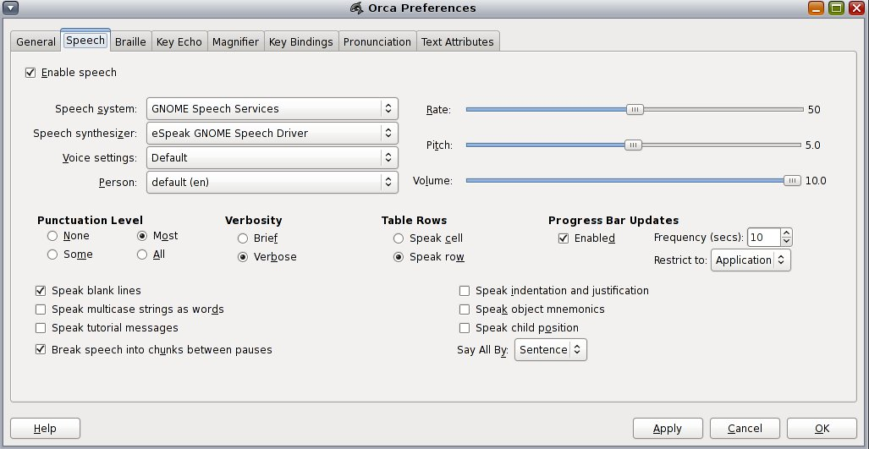
Task: Select the Speech tab
Action: (x=85, y=41)
